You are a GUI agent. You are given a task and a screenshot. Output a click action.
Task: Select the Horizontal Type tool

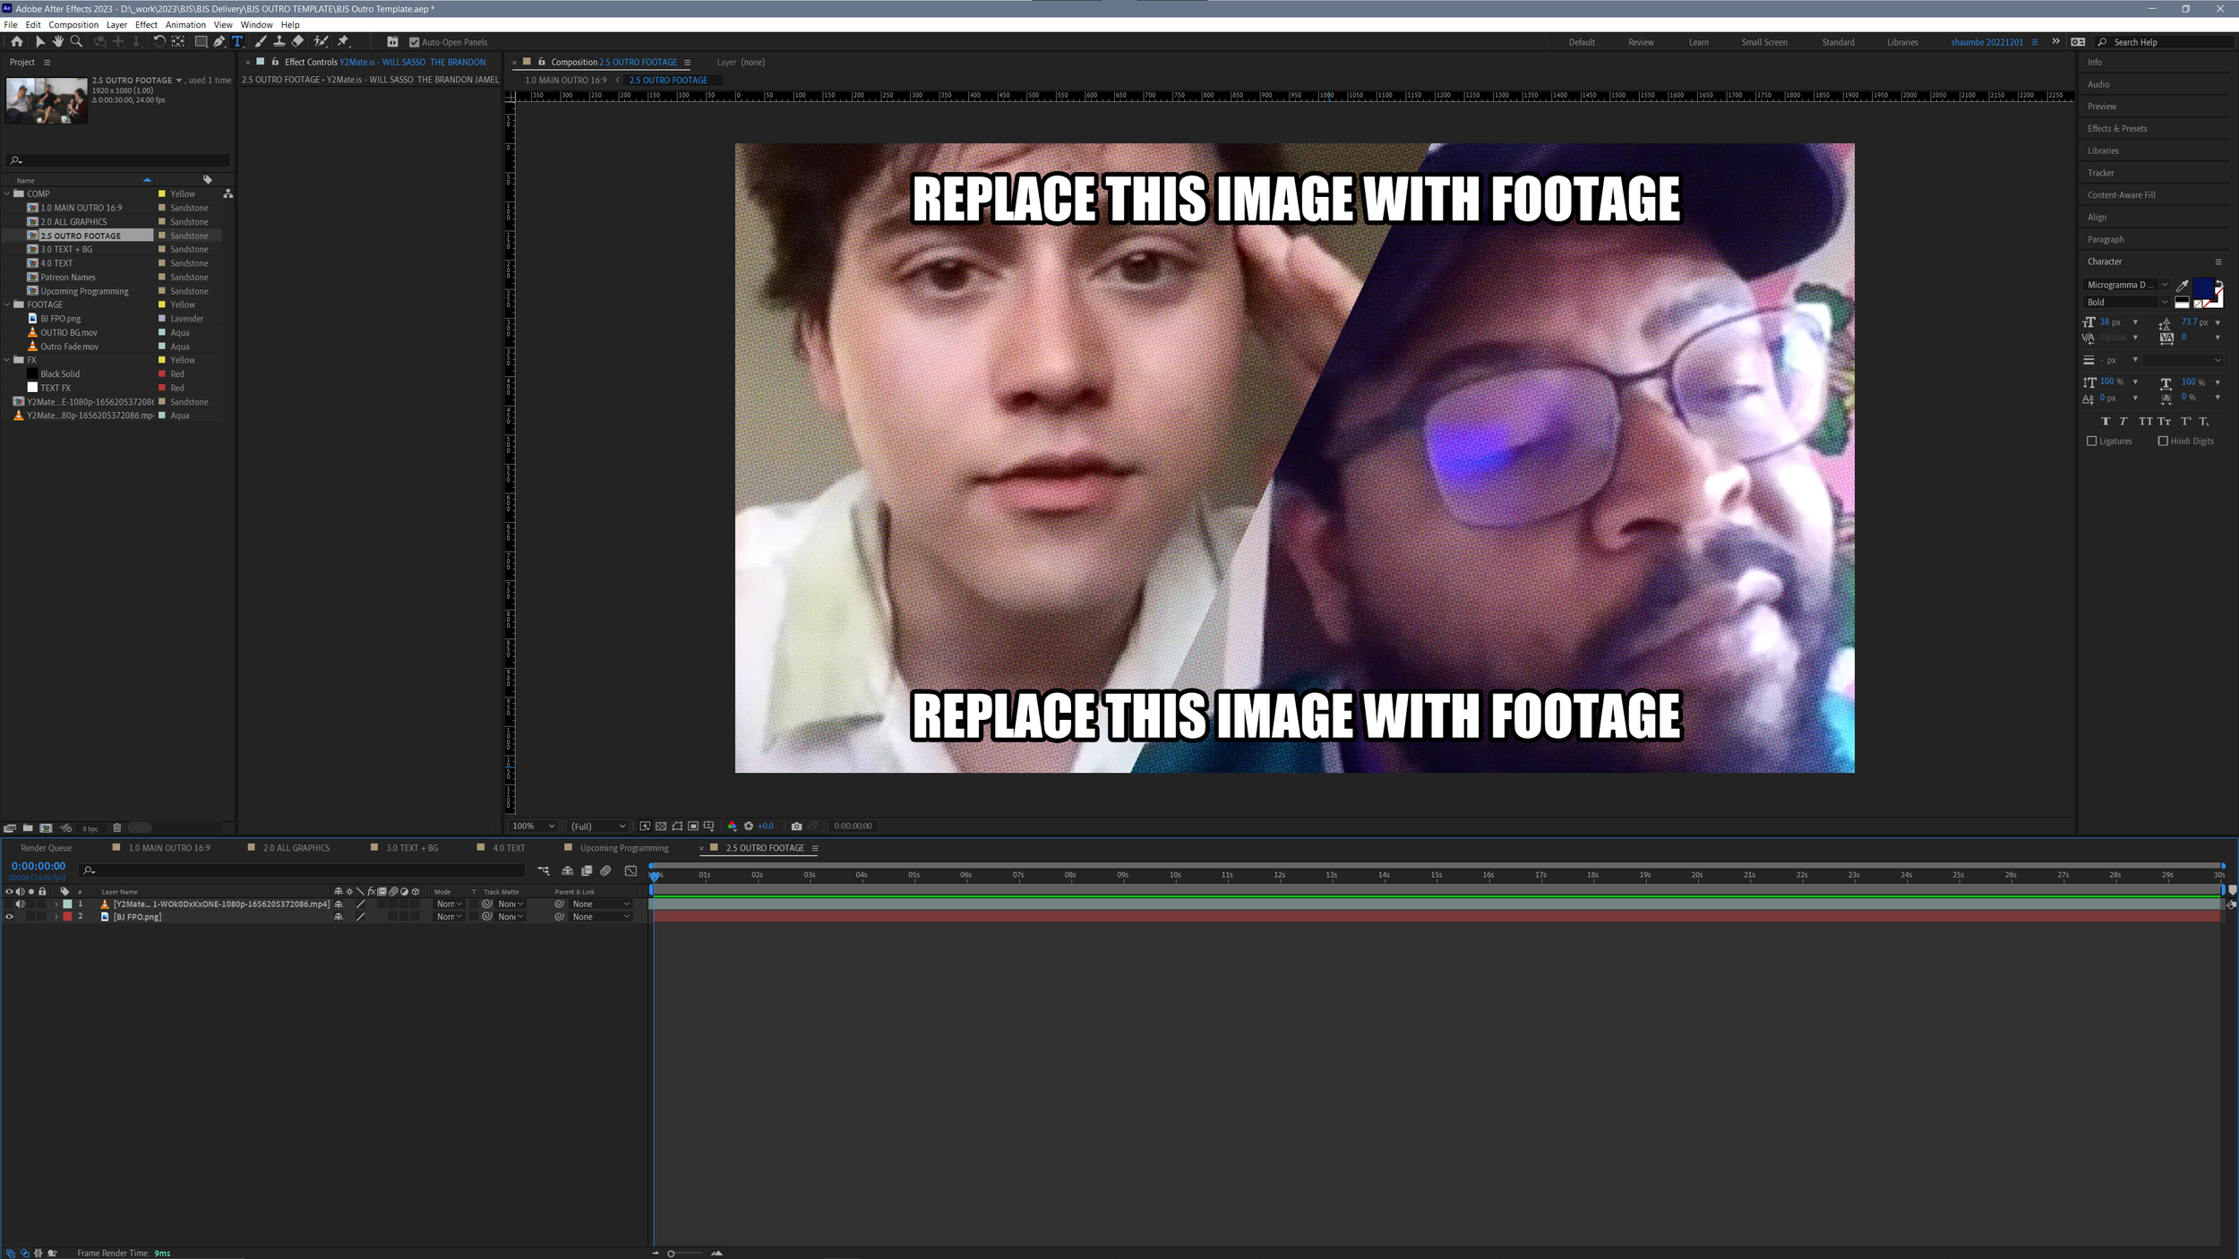point(237,41)
